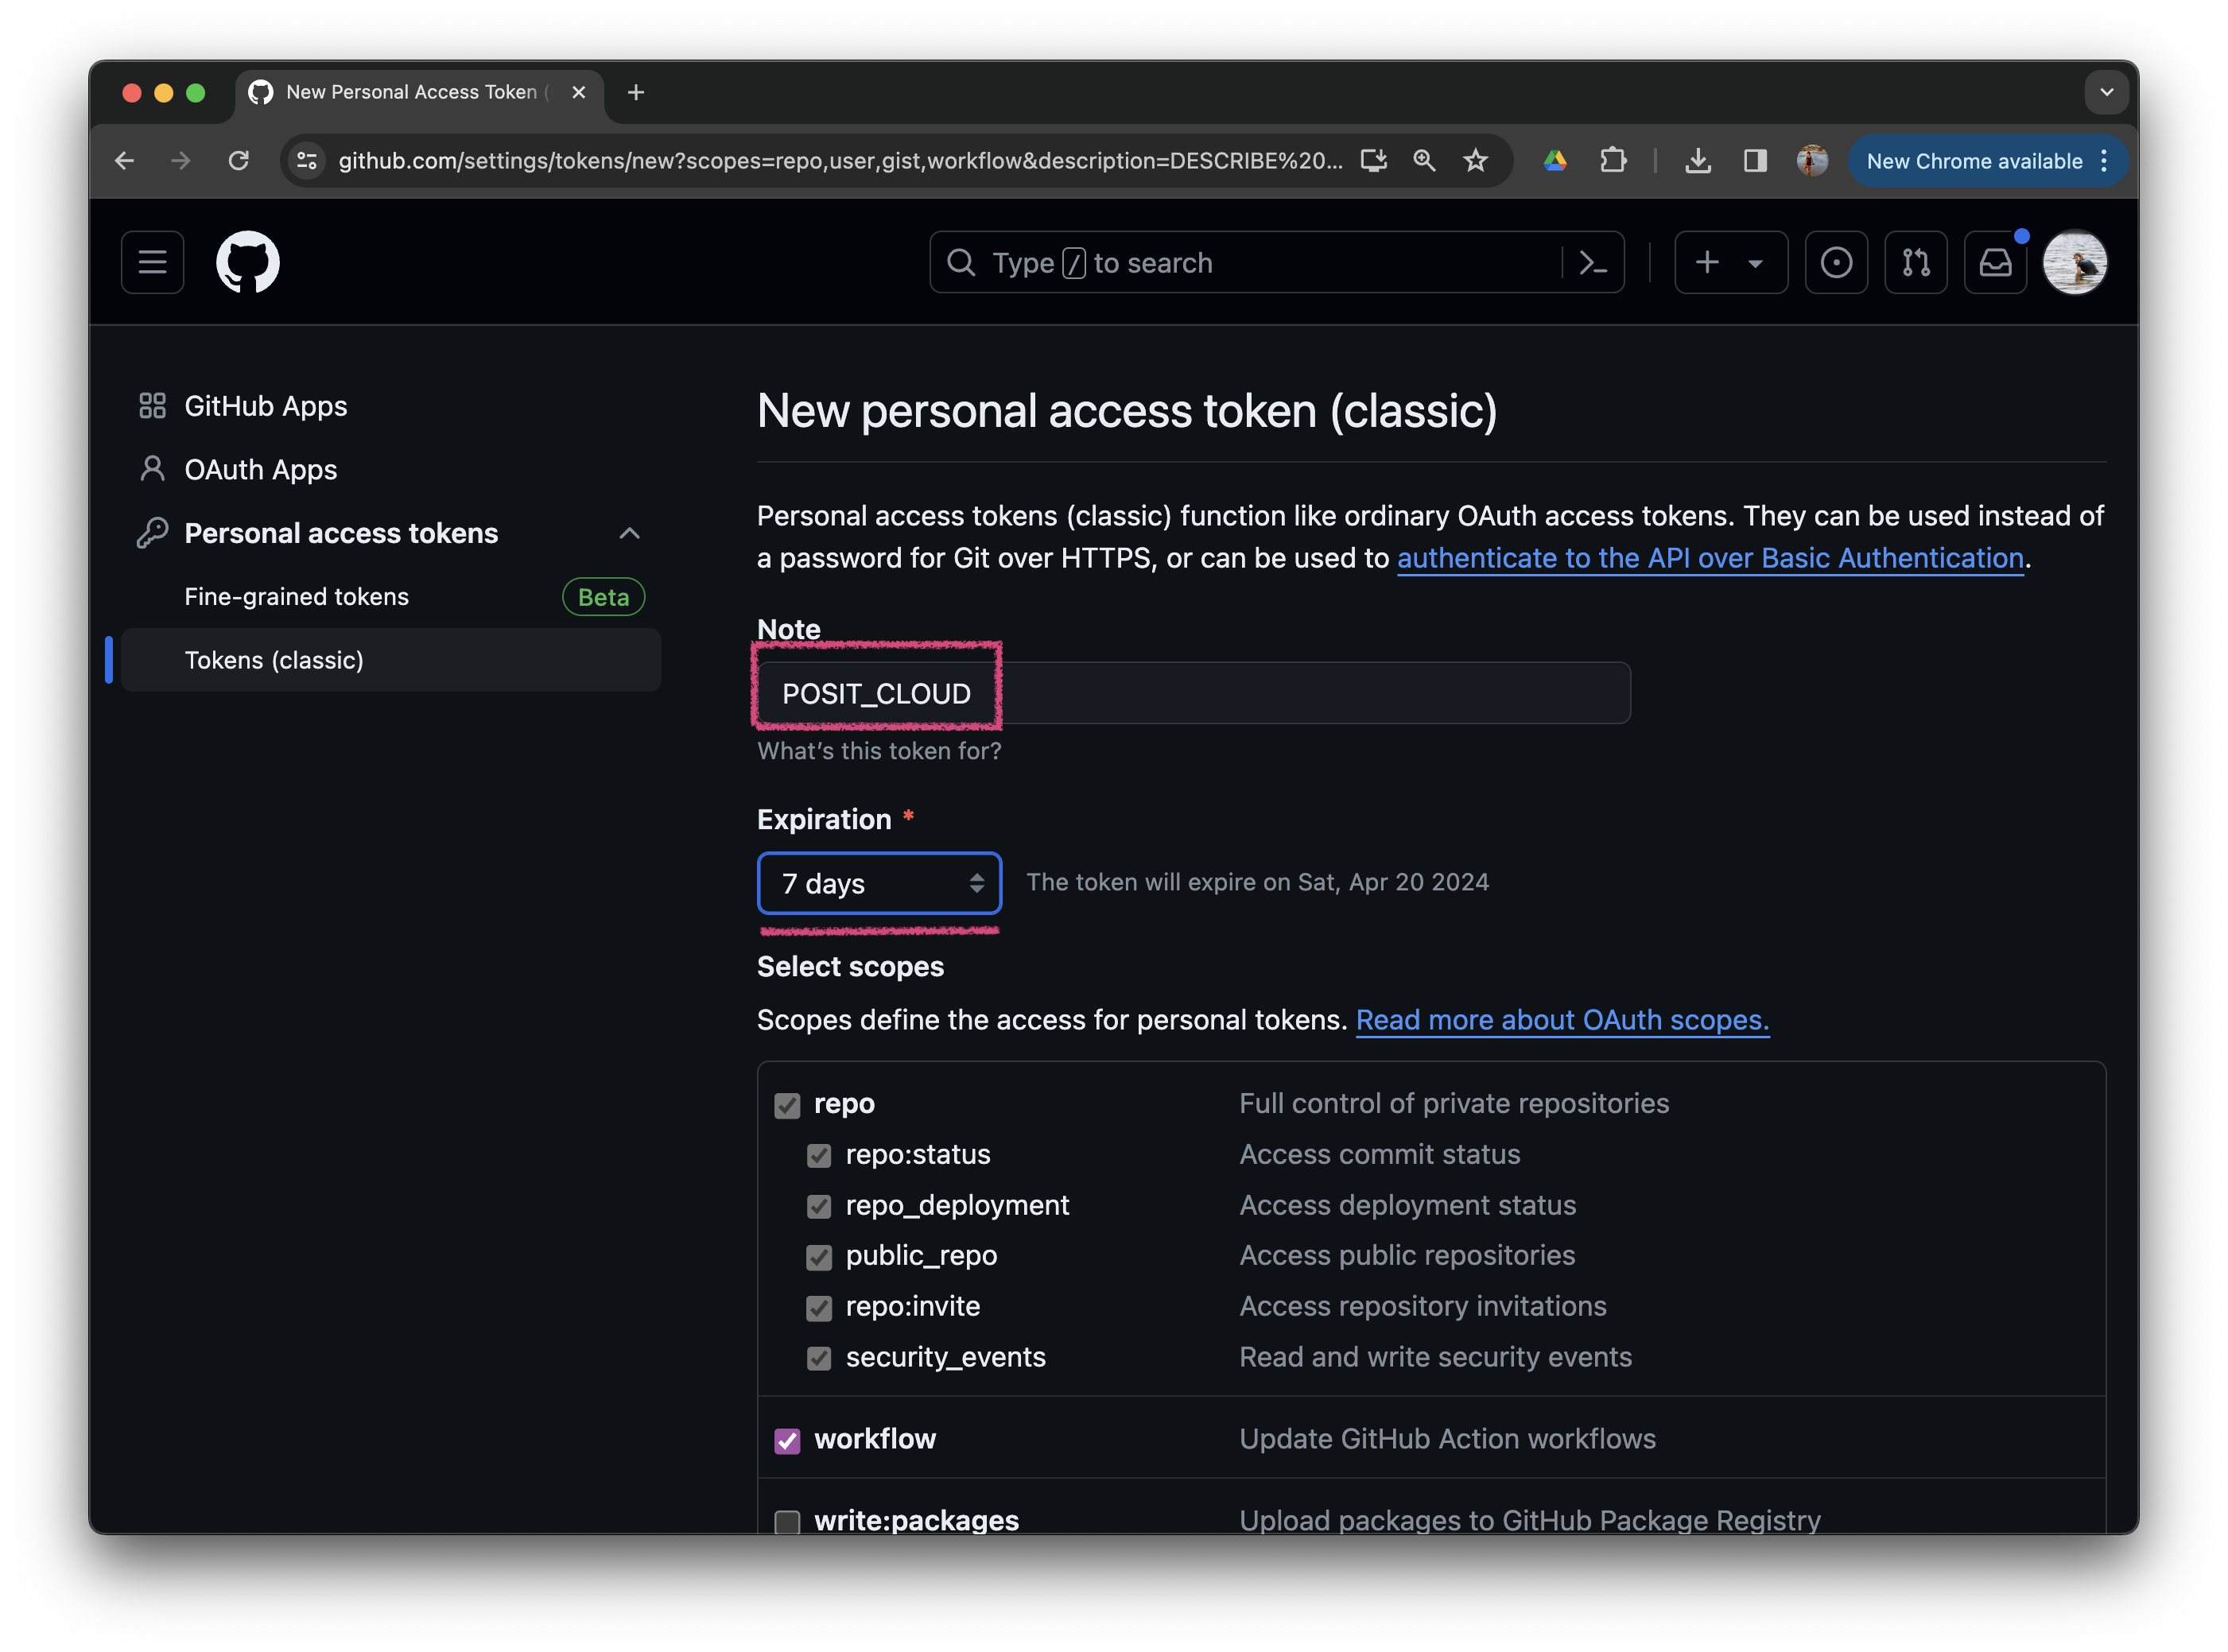
Task: Open the command palette icon in search
Action: (x=1593, y=263)
